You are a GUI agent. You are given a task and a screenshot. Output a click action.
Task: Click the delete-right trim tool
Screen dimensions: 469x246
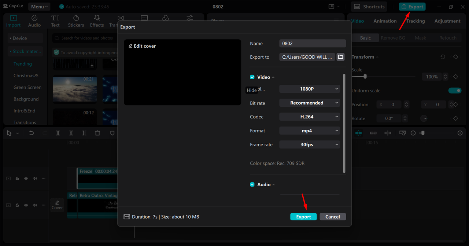tap(84, 133)
